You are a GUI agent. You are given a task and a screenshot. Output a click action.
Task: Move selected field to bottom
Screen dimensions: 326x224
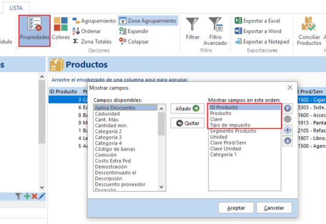287,141
